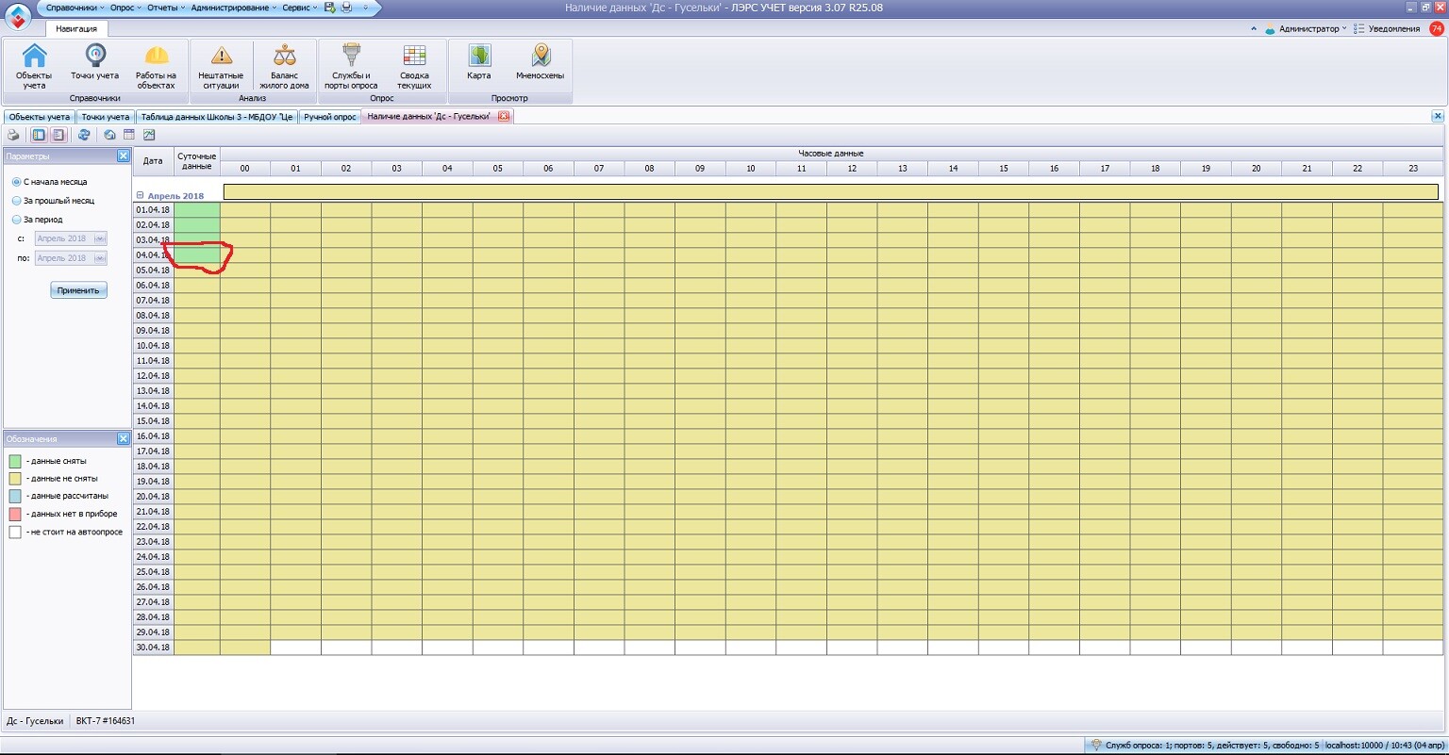Select green daily cell for 01.04.18
Screen dimensions: 1449x755
click(x=197, y=209)
